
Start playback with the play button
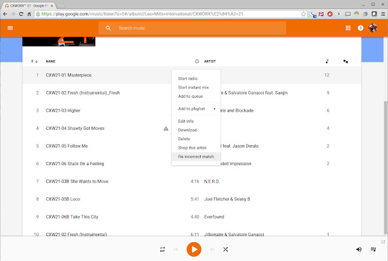(x=194, y=249)
